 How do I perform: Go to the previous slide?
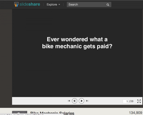pyautogui.click(x=74, y=101)
